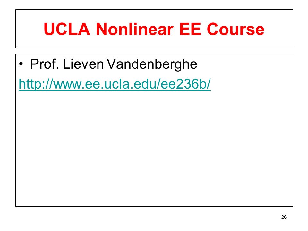Click the word UCLA in the title
This screenshot has width=308, height=231.
point(67,29)
